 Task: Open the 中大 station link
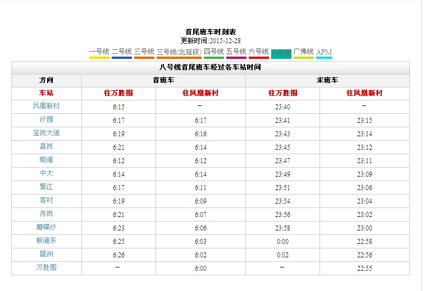tap(46, 173)
